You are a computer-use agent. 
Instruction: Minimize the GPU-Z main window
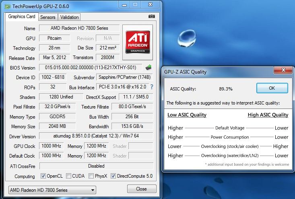coord(124,5)
